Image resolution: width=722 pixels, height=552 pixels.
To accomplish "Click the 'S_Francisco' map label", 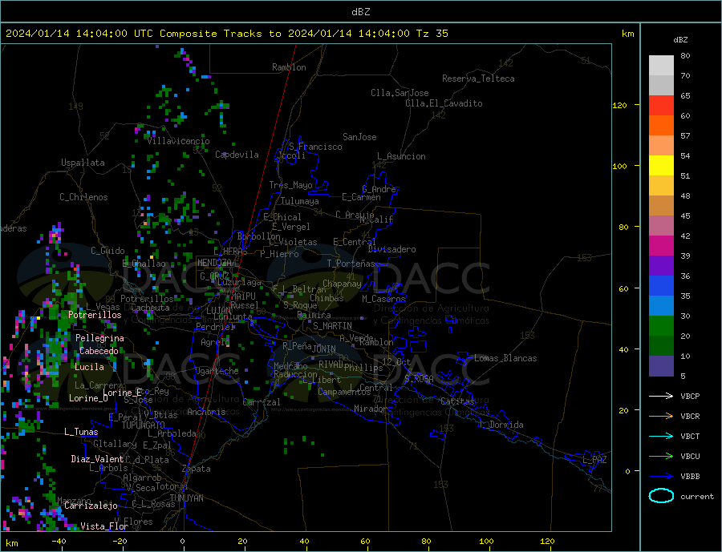I will (315, 147).
